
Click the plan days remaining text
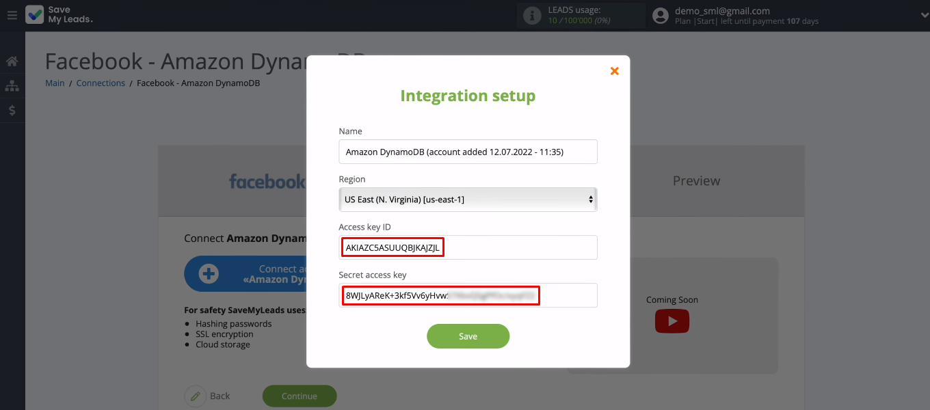click(746, 21)
